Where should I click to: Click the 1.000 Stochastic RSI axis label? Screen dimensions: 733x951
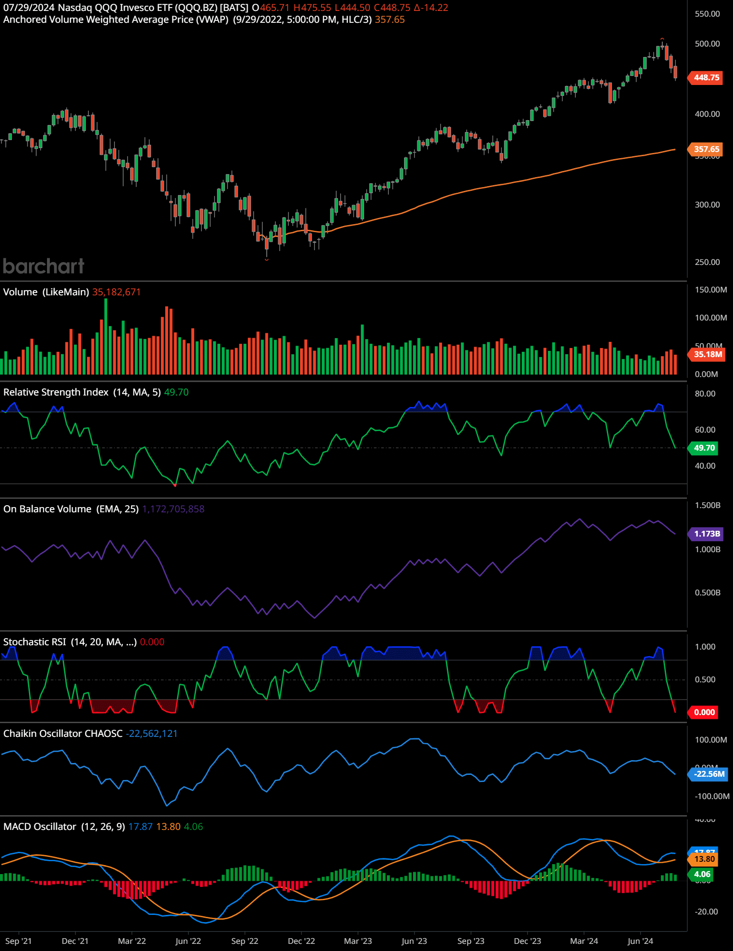[x=705, y=647]
